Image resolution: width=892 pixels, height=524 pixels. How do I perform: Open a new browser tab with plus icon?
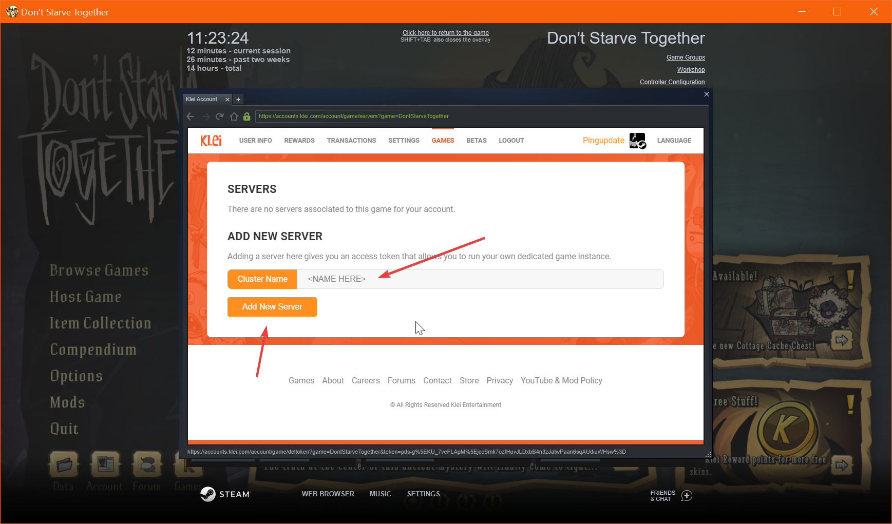click(238, 100)
